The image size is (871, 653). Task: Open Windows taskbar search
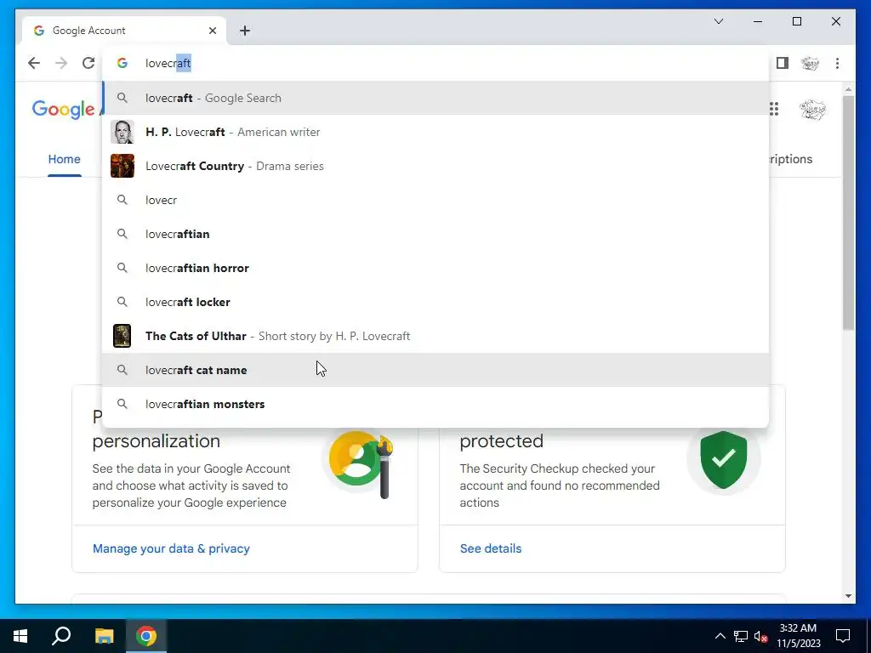point(61,636)
